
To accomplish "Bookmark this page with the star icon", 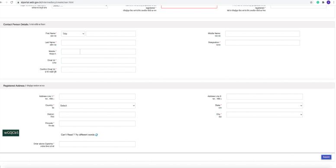I will coord(311,2).
